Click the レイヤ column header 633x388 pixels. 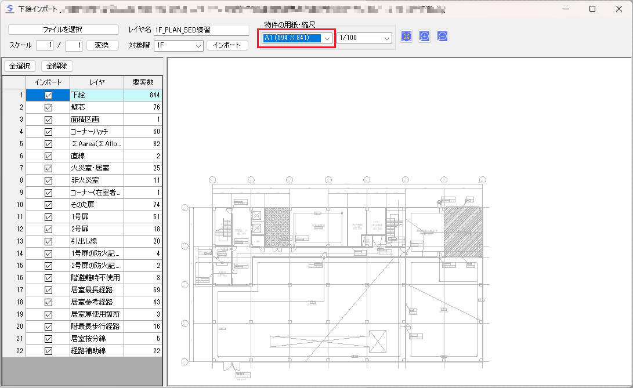pyautogui.click(x=96, y=82)
